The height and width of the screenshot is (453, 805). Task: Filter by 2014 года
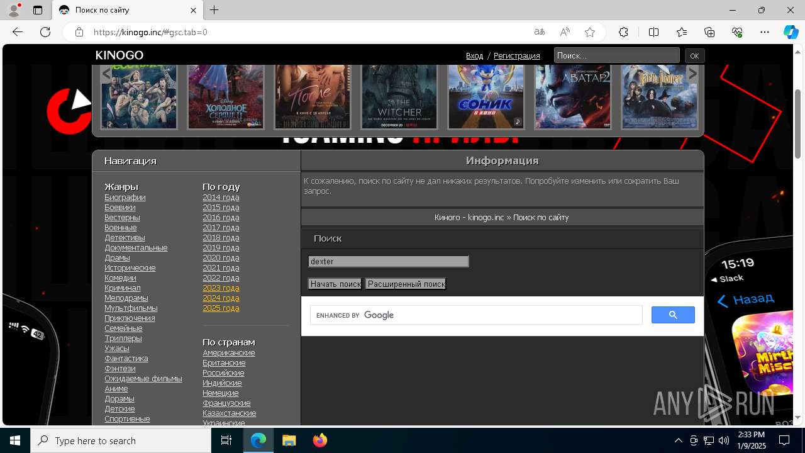(x=221, y=198)
